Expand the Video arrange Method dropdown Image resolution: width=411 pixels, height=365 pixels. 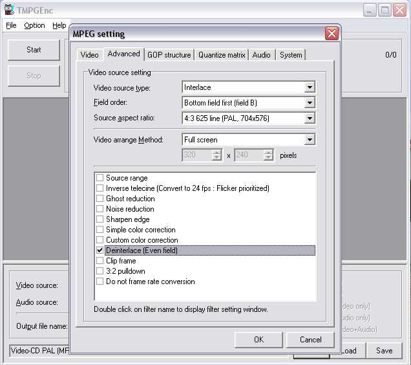[x=310, y=139]
